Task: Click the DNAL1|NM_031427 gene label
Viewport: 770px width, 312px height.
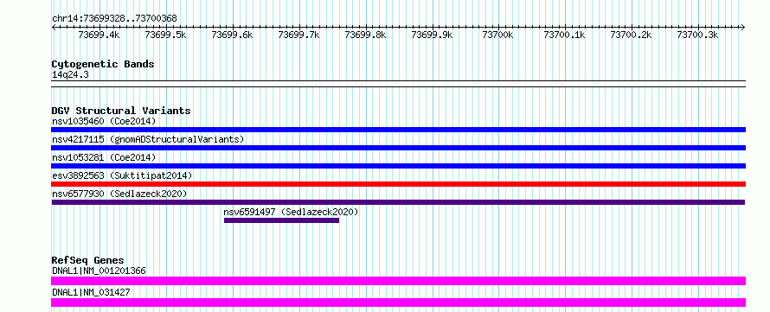Action: [91, 292]
